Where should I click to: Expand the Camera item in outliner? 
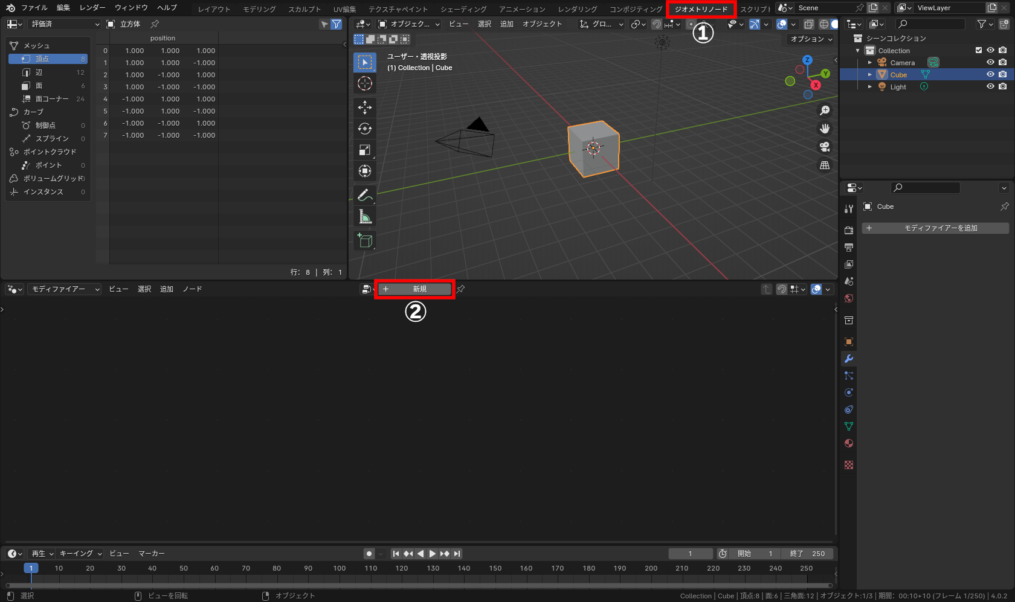(x=870, y=63)
